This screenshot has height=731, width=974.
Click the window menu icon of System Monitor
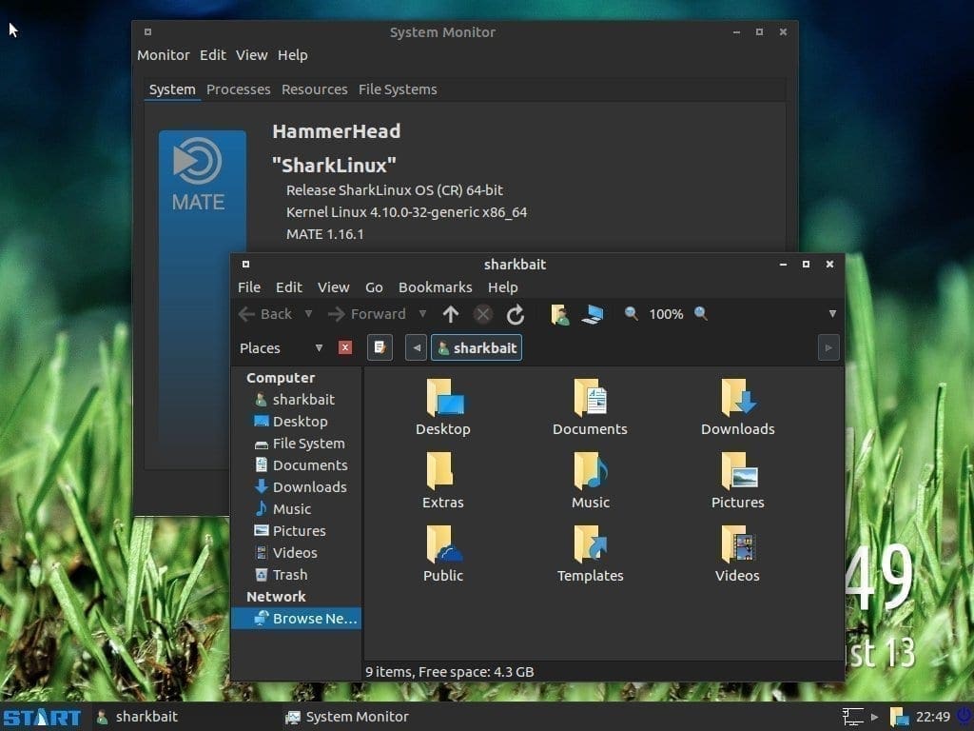point(147,31)
